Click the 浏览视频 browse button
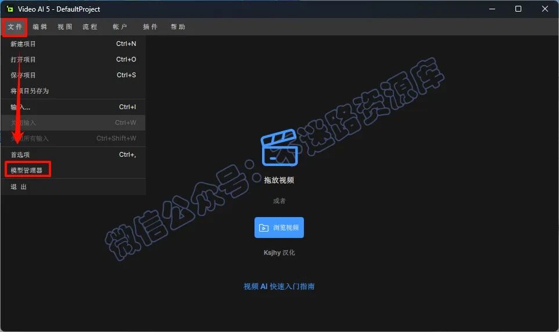 pyautogui.click(x=279, y=228)
